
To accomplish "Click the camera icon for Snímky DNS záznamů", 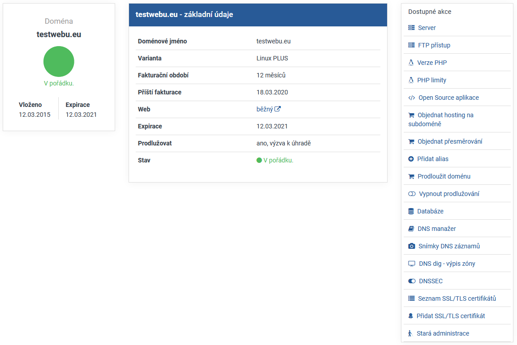I will tap(412, 246).
